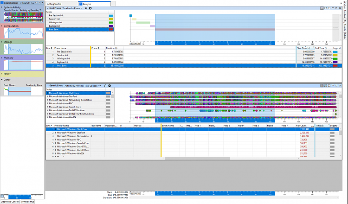The height and width of the screenshot is (204, 348).
Task: Open Boot Phases view settings gear
Action: (x=90, y=8)
